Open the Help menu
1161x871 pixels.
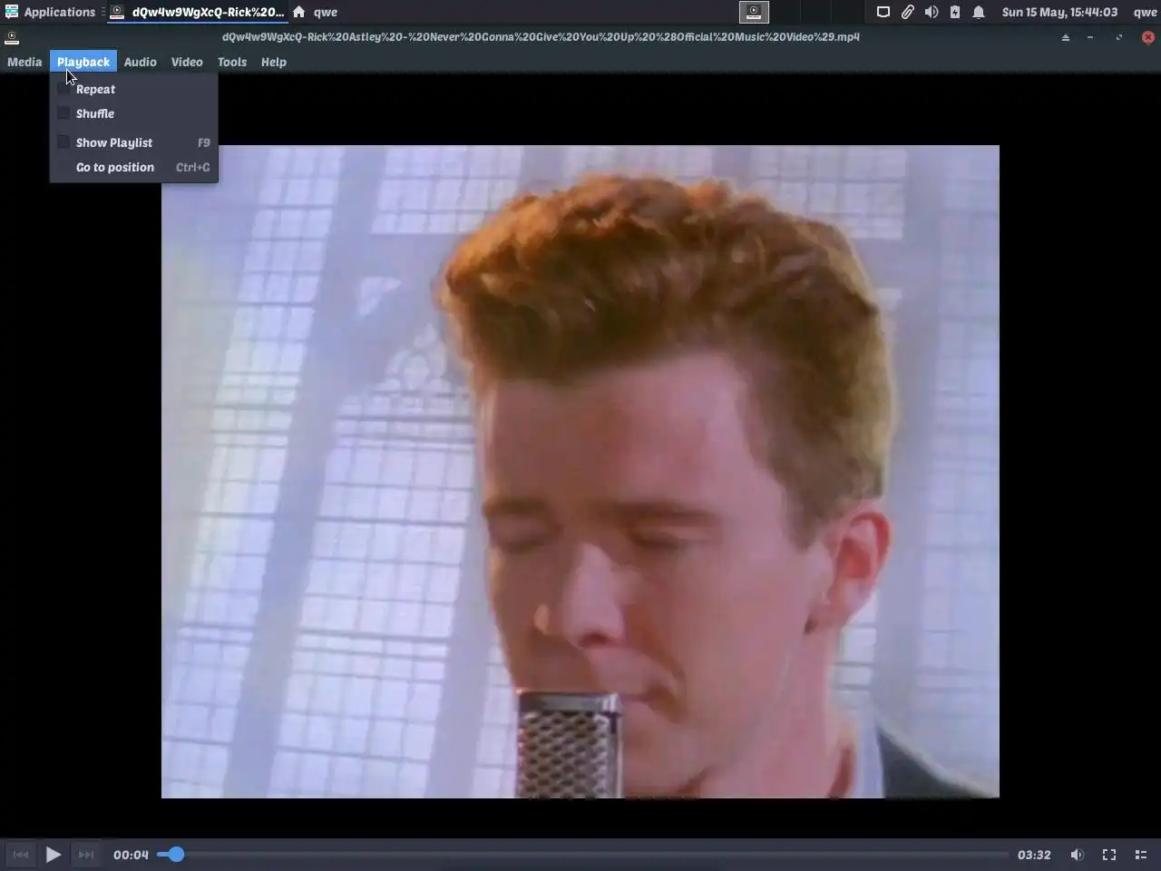coord(274,62)
